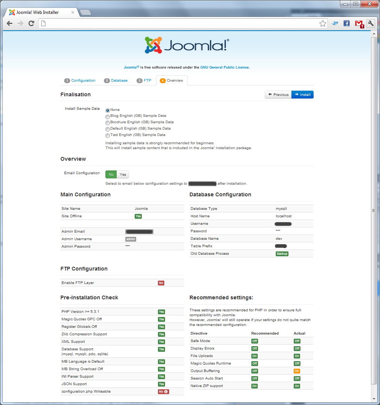Click the INI Parser Support Yes badge
Screen dimensions: 380x405
[x=161, y=377]
